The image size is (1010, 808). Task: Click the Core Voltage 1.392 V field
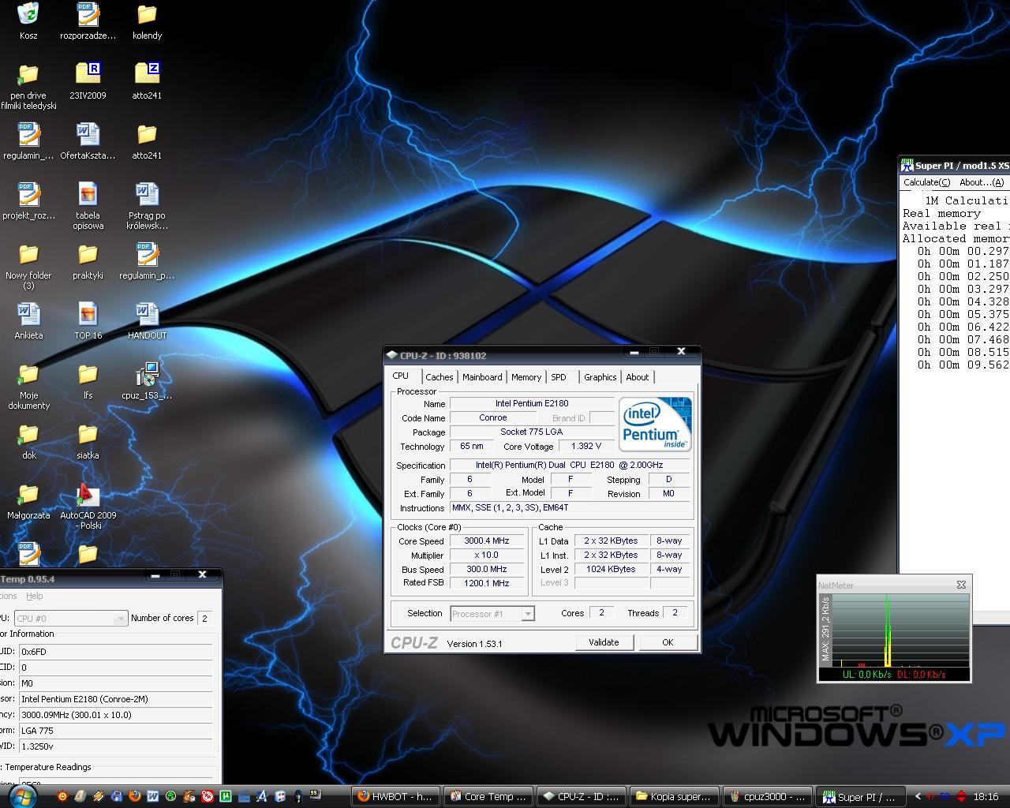point(586,446)
